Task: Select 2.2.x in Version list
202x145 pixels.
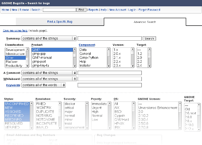Action: click(x=122, y=62)
